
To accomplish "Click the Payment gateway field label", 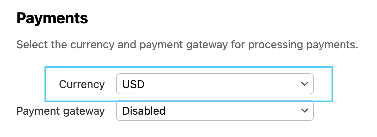I will [x=60, y=111].
